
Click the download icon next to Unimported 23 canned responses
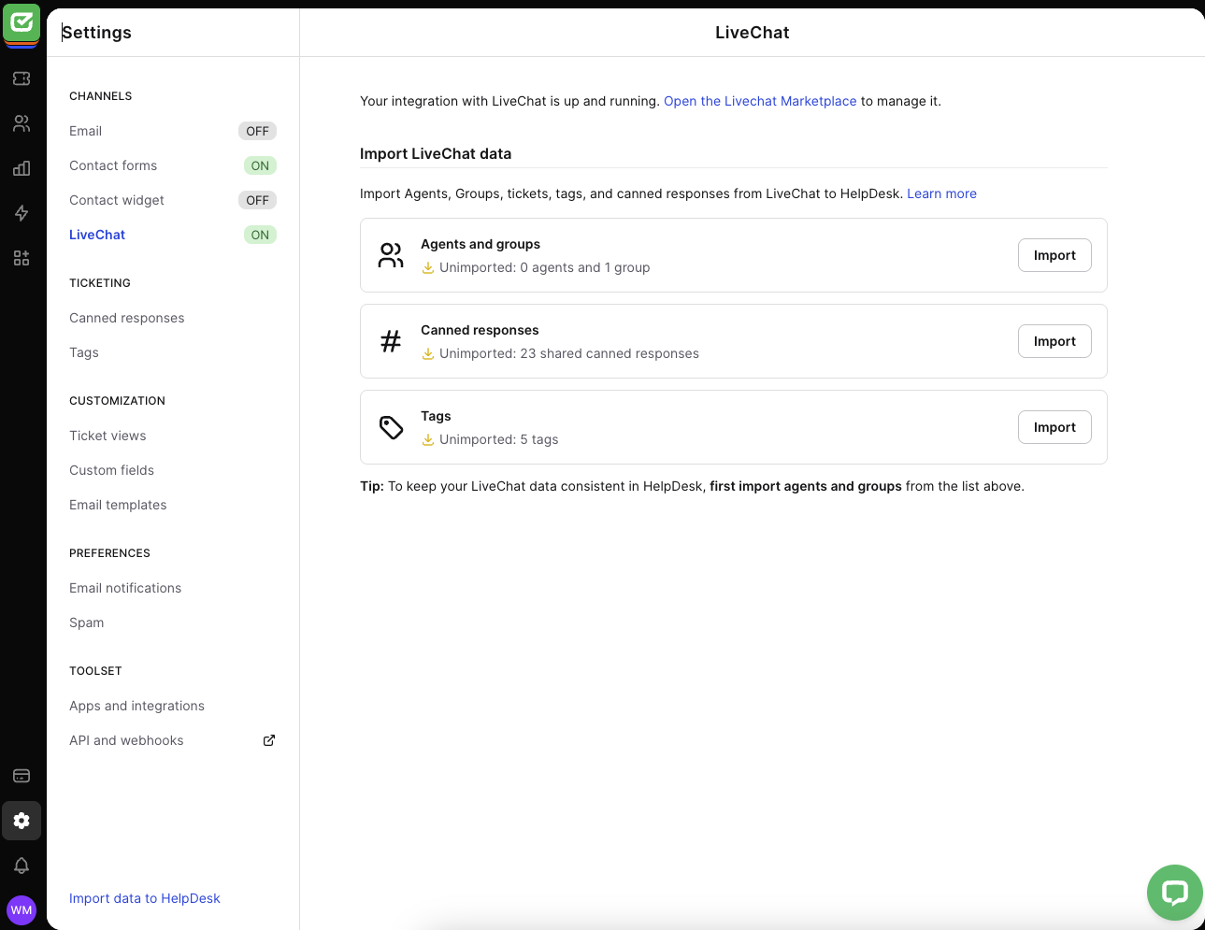coord(428,354)
